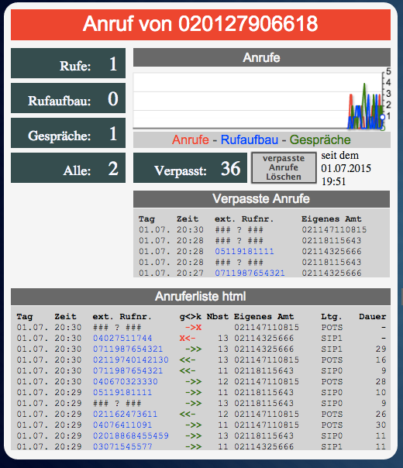The image size is (403, 468).
Task: Click the green '<<-' arrow for 021162473611
Action: pyautogui.click(x=188, y=414)
